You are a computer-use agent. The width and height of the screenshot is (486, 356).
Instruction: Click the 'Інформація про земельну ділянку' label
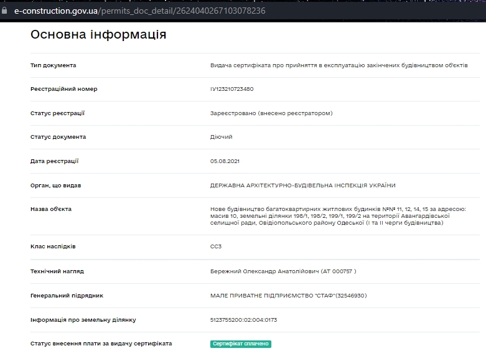(x=83, y=320)
